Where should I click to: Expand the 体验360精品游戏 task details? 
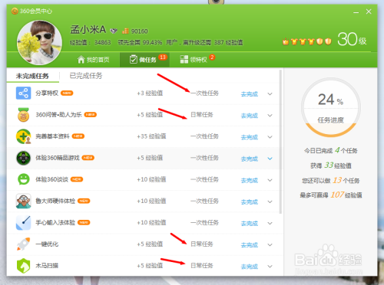click(x=270, y=159)
